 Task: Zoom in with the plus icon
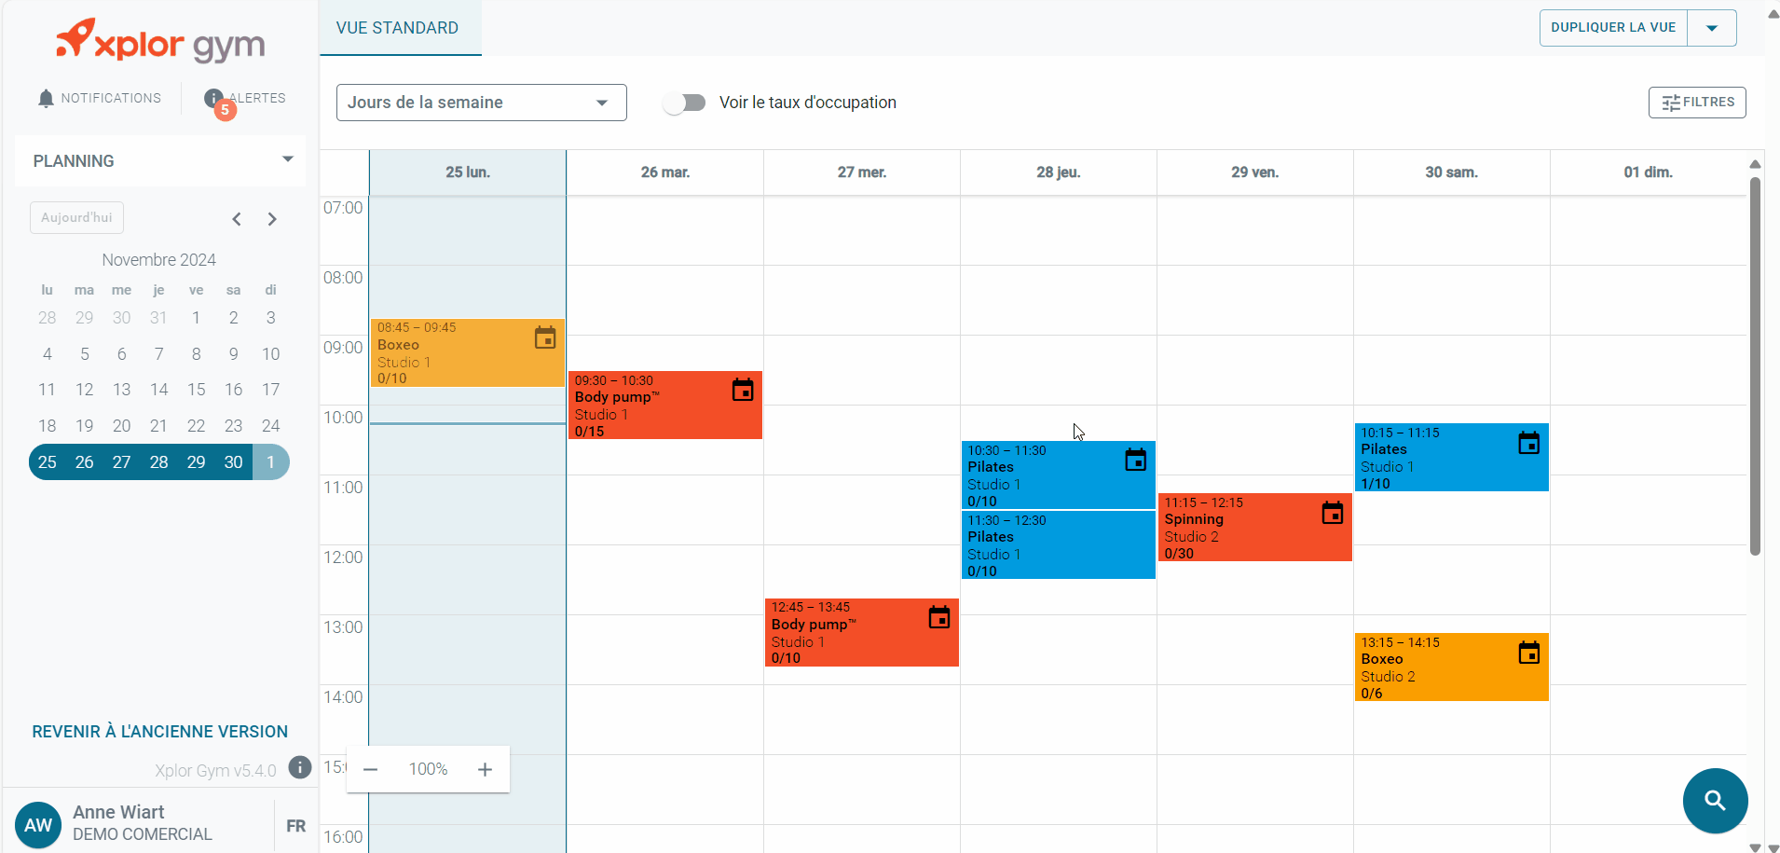coord(485,769)
